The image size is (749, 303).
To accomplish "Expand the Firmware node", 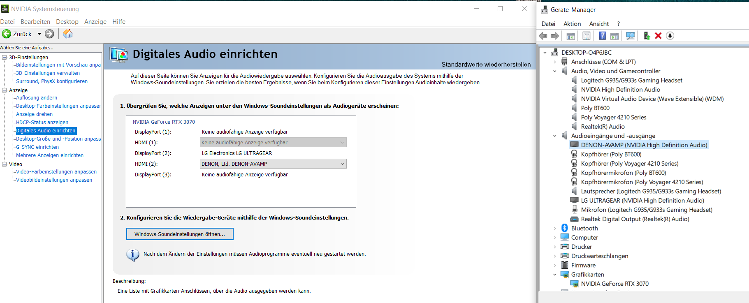I will (x=555, y=266).
